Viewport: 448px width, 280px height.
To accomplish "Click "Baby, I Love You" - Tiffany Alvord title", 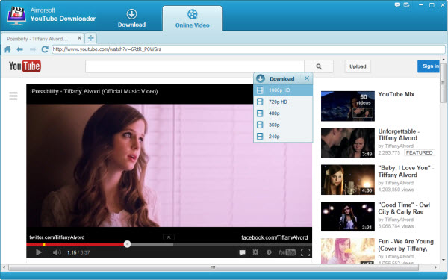I will pos(405,172).
